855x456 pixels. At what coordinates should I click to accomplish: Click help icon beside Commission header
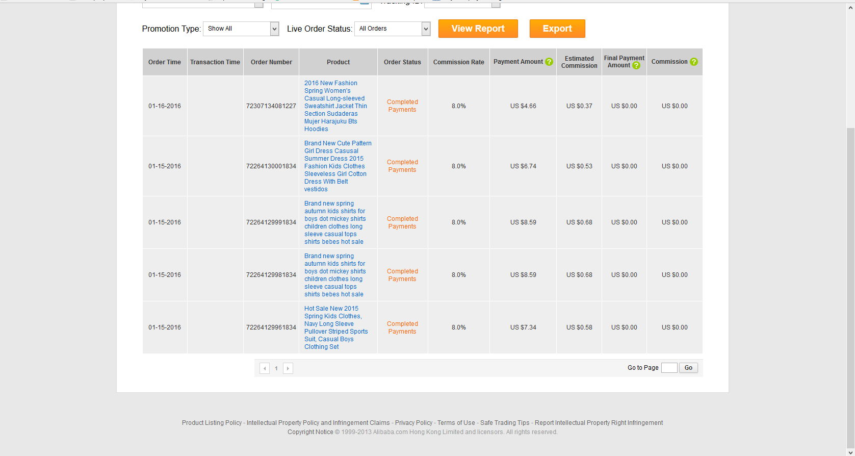(694, 62)
